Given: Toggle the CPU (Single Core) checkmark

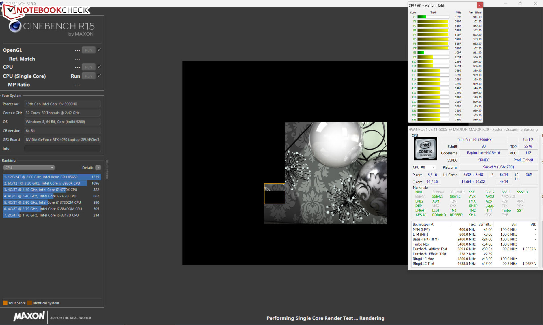Looking at the screenshot, I should point(99,76).
